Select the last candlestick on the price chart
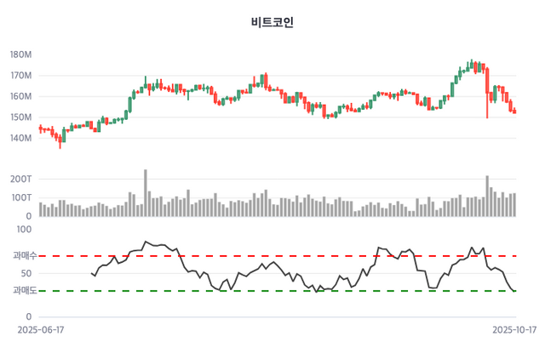This screenshot has width=545, height=348. click(514, 111)
